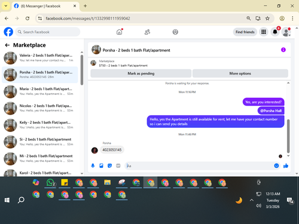The height and width of the screenshot is (224, 299).
Task: Click the facebook.com address bar URL
Action: click(88, 19)
